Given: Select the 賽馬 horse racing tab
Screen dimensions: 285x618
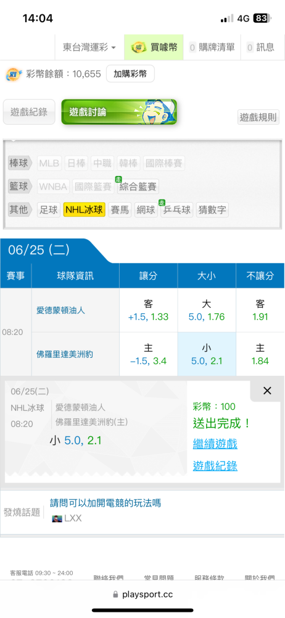Looking at the screenshot, I should click(120, 210).
